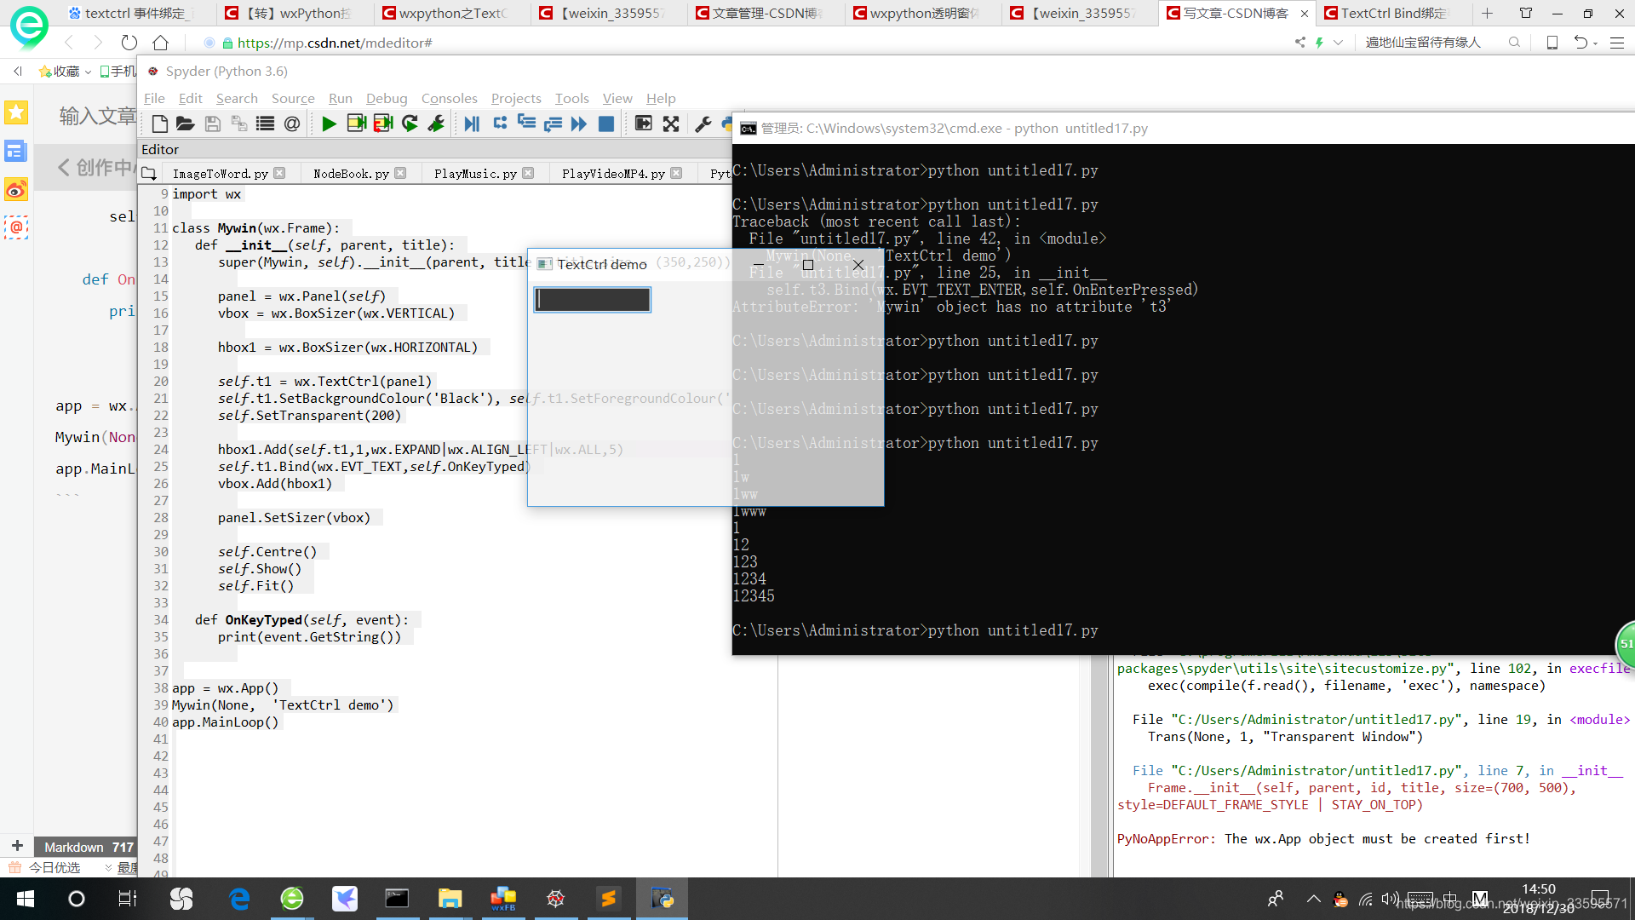Viewport: 1635px width, 920px height.
Task: Click the browser address bar URL
Action: point(335,43)
